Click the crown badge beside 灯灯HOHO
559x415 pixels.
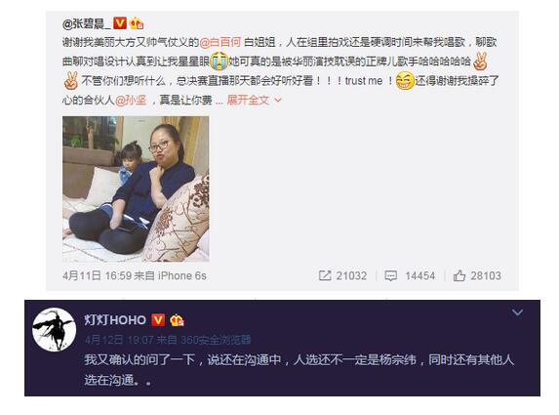tap(177, 319)
